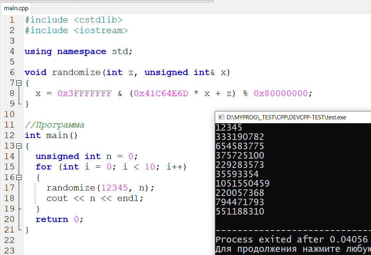Click line number 22 in the gutter
The width and height of the screenshot is (371, 255).
9,240
